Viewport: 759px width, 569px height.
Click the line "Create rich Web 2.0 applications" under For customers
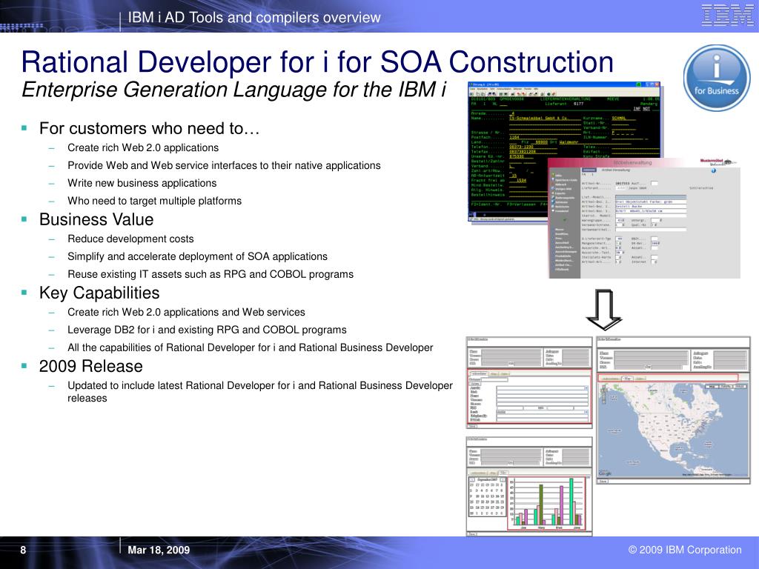143,147
